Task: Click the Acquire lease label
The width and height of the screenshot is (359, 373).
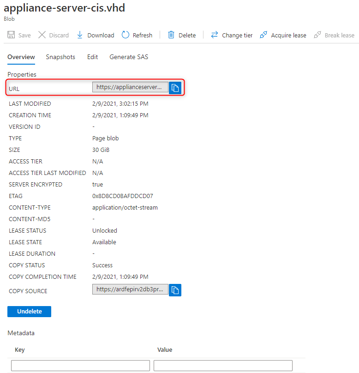Action: 288,35
